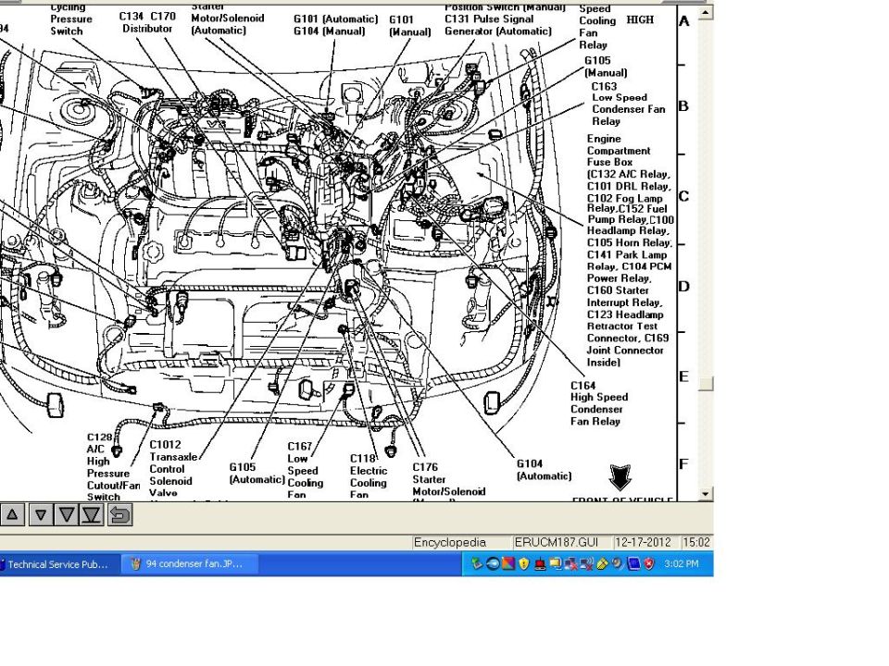Viewport: 889px width, 666px height.
Task: Click the C164 High Speed Condenser Fan Relay label
Action: 599,403
